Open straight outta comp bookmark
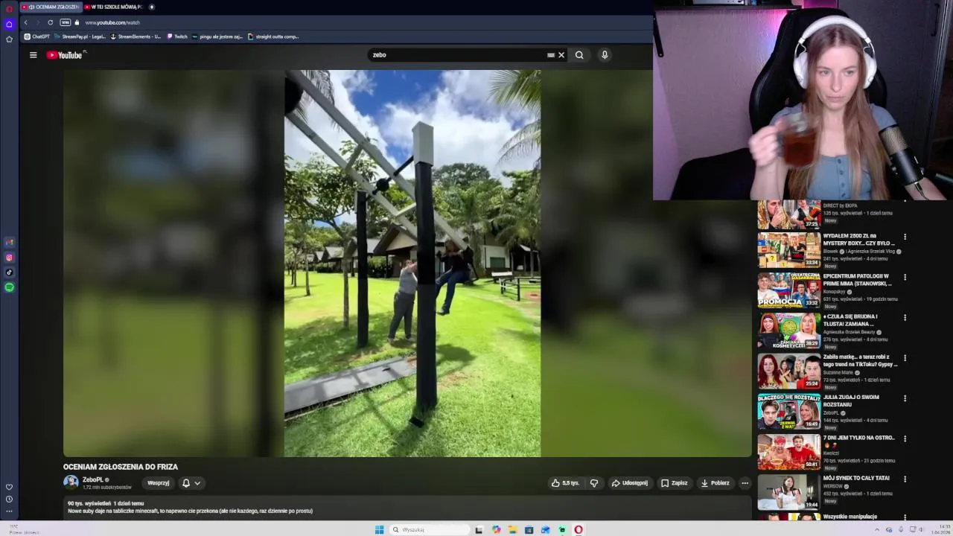The width and height of the screenshot is (953, 536). coord(273,36)
